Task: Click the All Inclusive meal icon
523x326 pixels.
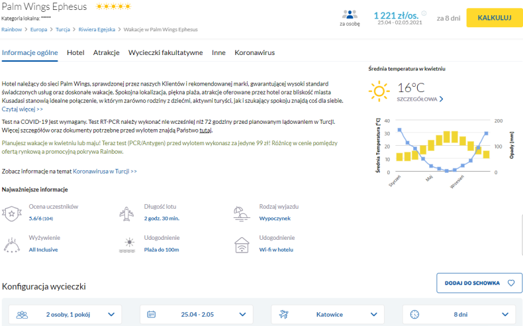Action: 12,245
